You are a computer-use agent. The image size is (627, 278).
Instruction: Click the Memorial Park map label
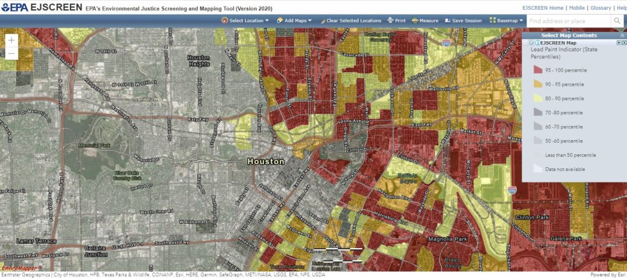94,145
